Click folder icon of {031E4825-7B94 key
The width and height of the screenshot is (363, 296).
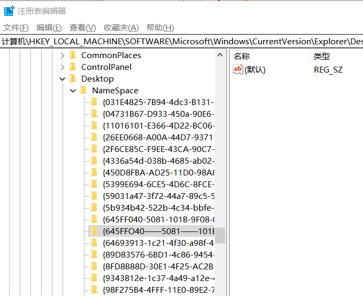pos(94,102)
